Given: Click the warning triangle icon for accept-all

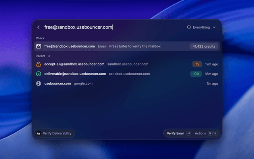Looking at the screenshot, I should [x=38, y=64].
